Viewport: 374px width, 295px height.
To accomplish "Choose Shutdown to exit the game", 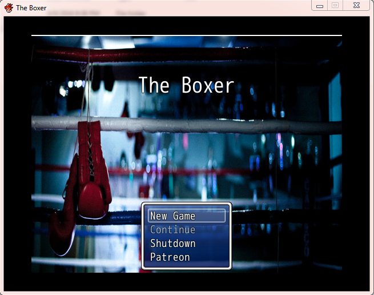I will pos(172,244).
